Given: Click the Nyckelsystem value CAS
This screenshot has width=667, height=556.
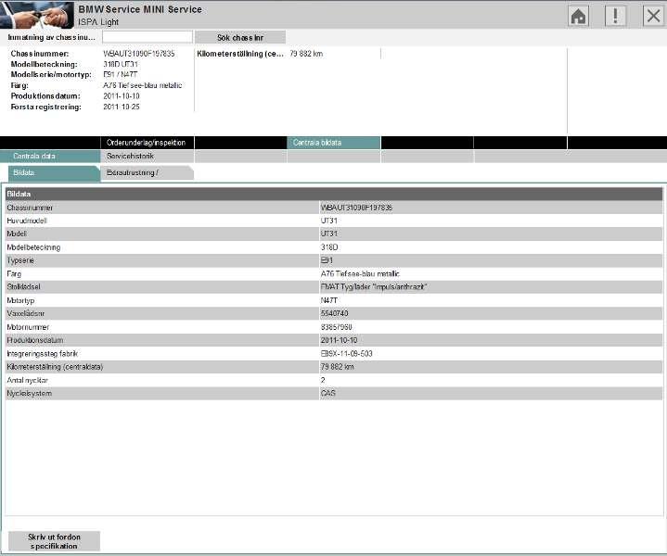Looking at the screenshot, I should 328,393.
